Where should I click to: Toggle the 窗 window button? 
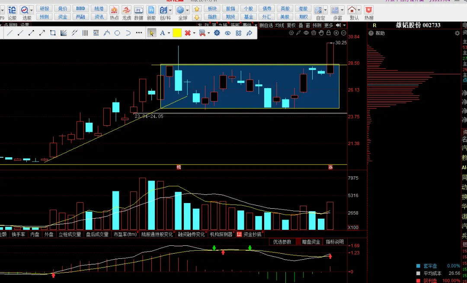tap(308, 25)
